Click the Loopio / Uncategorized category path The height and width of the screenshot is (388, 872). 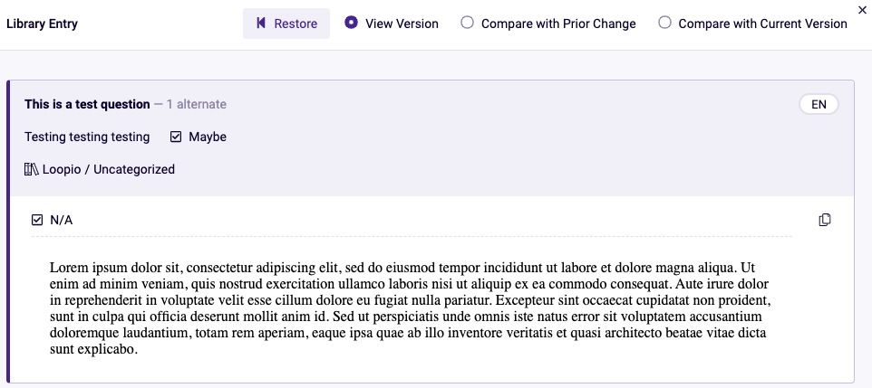pyautogui.click(x=109, y=169)
